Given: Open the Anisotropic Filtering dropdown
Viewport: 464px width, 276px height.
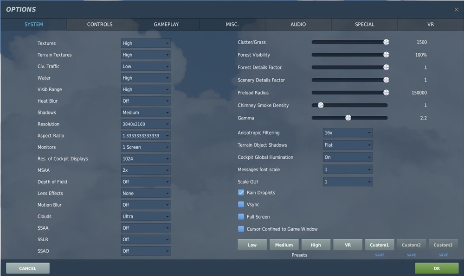Looking at the screenshot, I should pyautogui.click(x=348, y=133).
